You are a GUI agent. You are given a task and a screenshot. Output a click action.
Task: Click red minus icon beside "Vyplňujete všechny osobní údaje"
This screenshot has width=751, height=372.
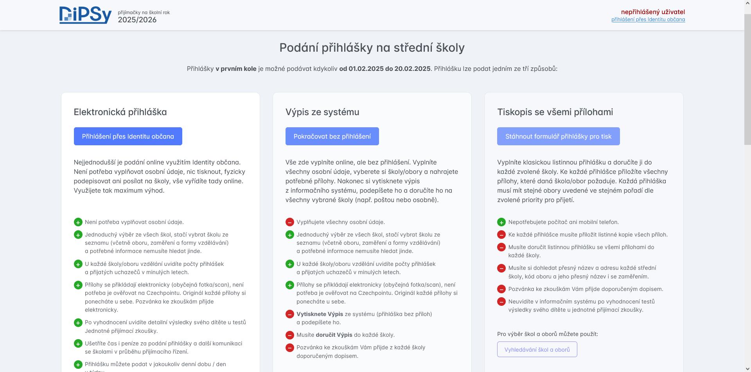[290, 222]
